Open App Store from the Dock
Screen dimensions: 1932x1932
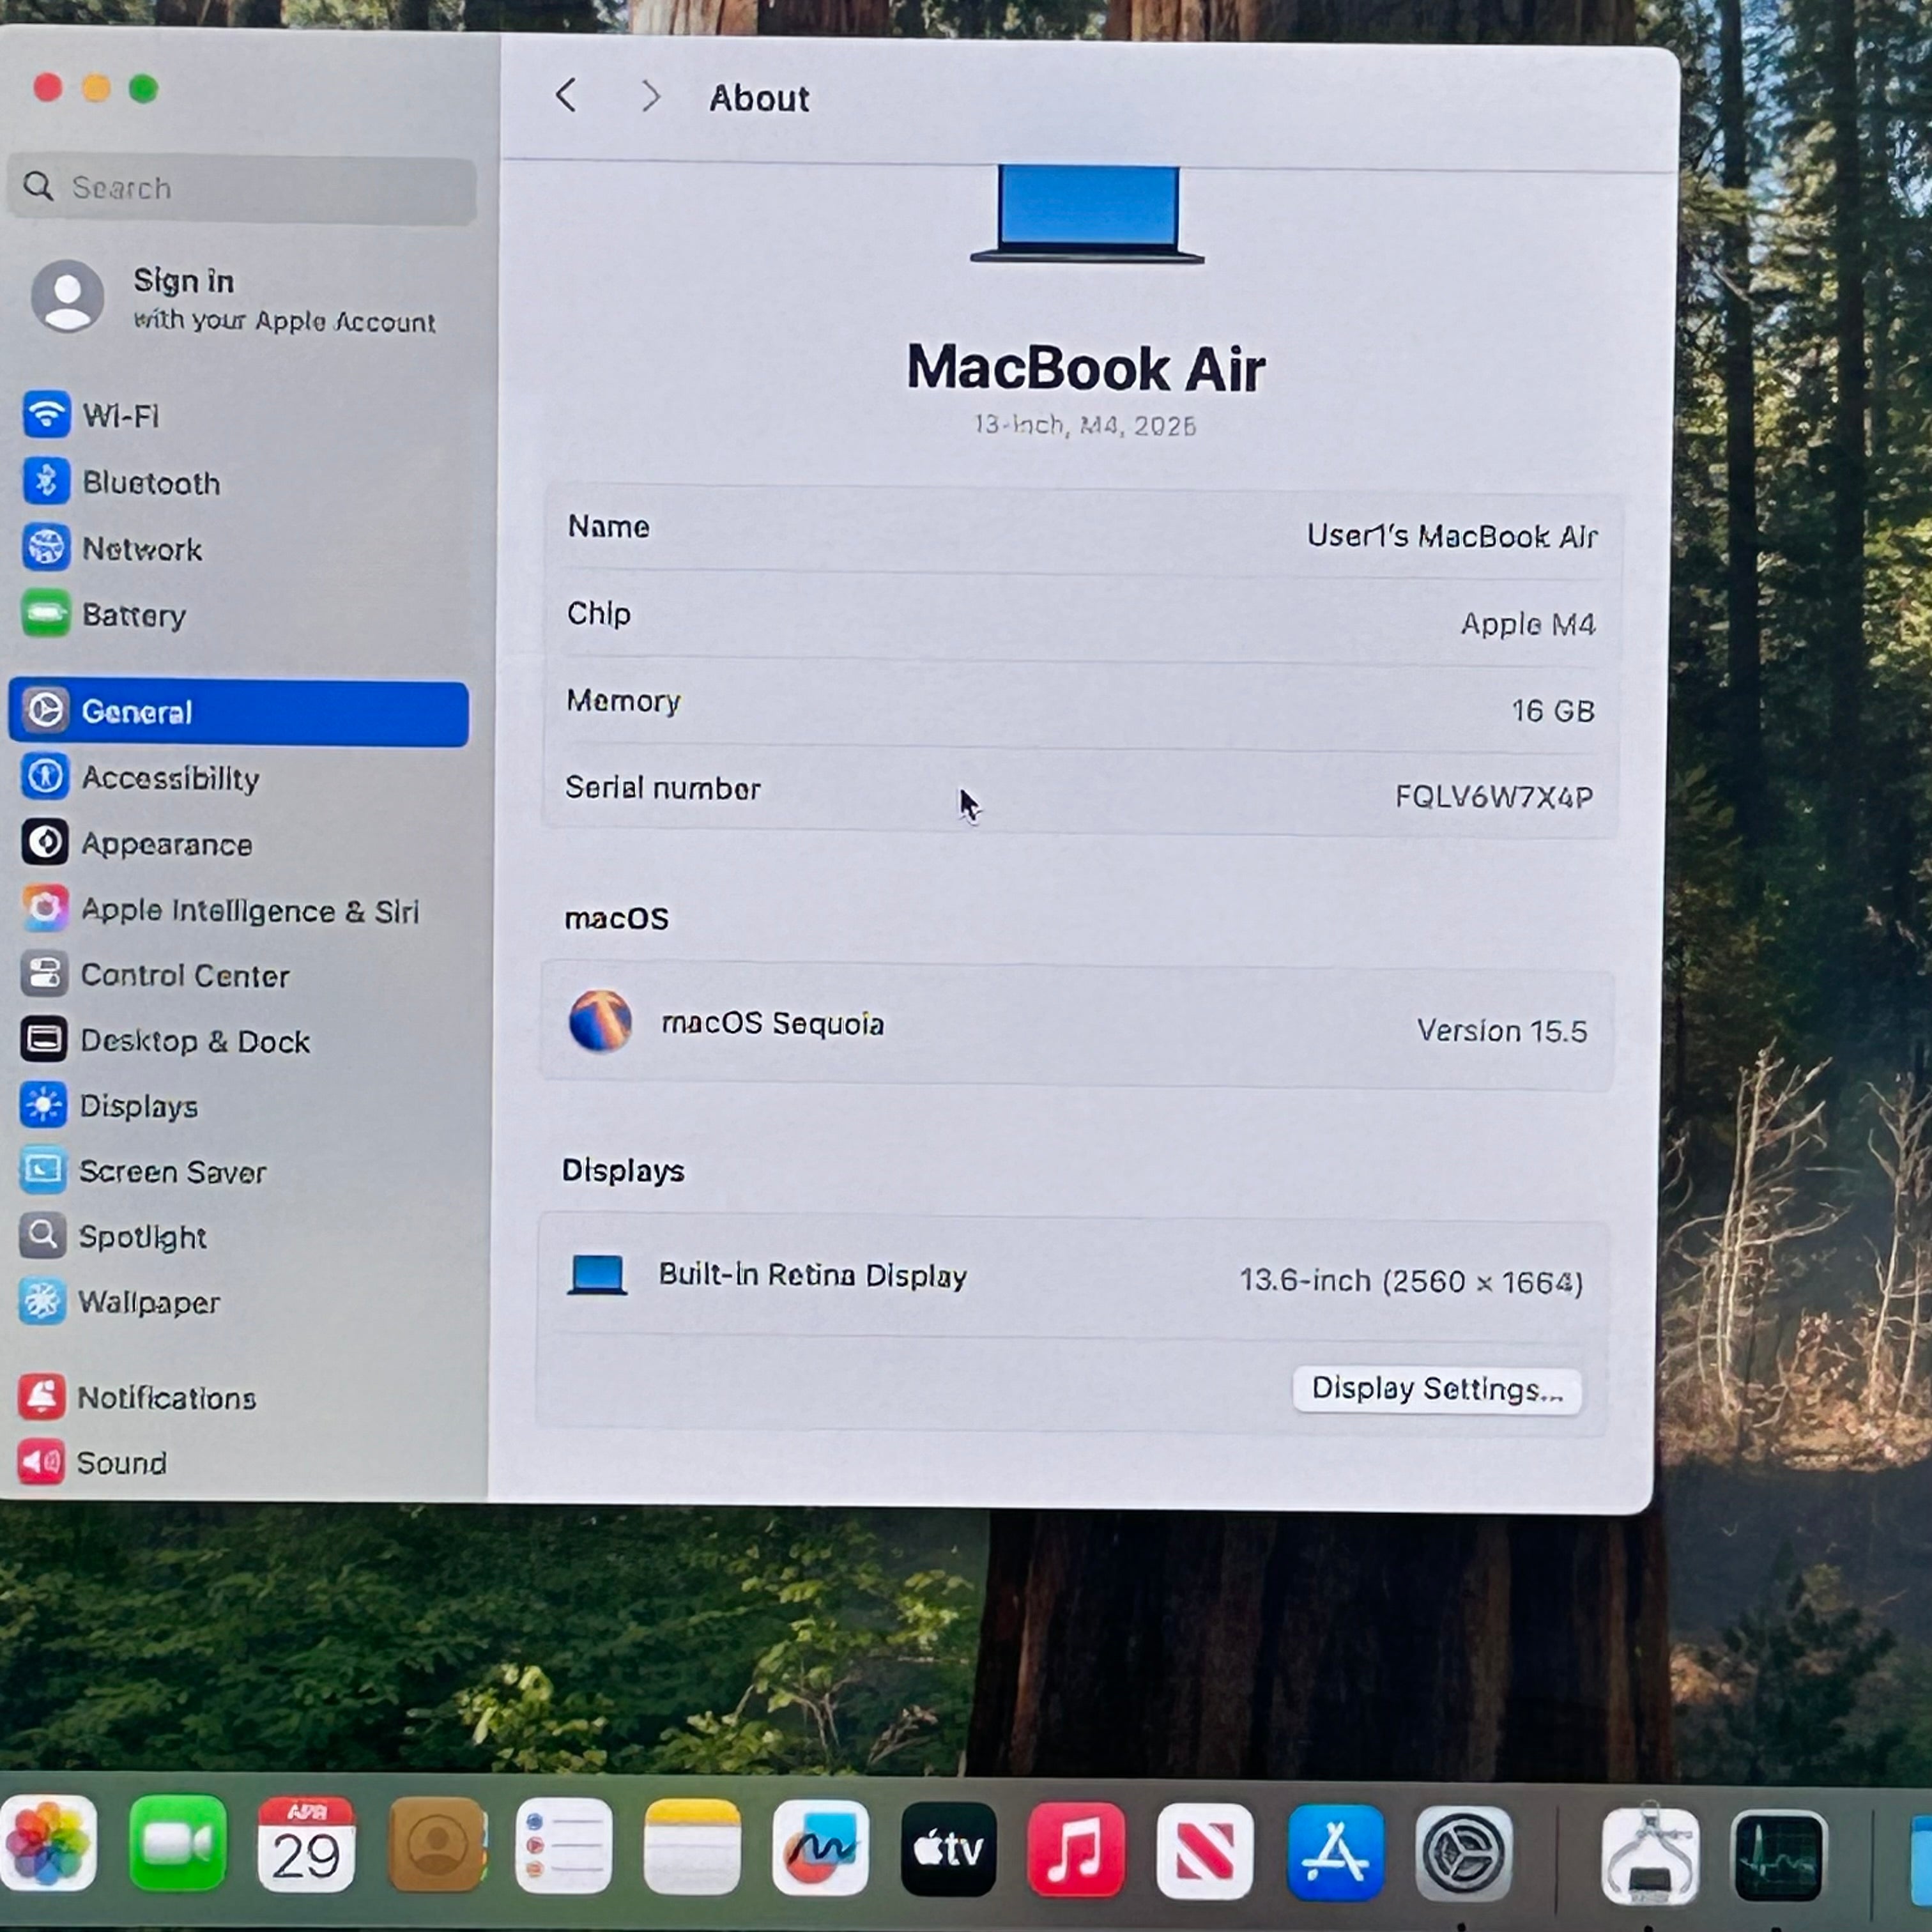tap(1335, 1852)
